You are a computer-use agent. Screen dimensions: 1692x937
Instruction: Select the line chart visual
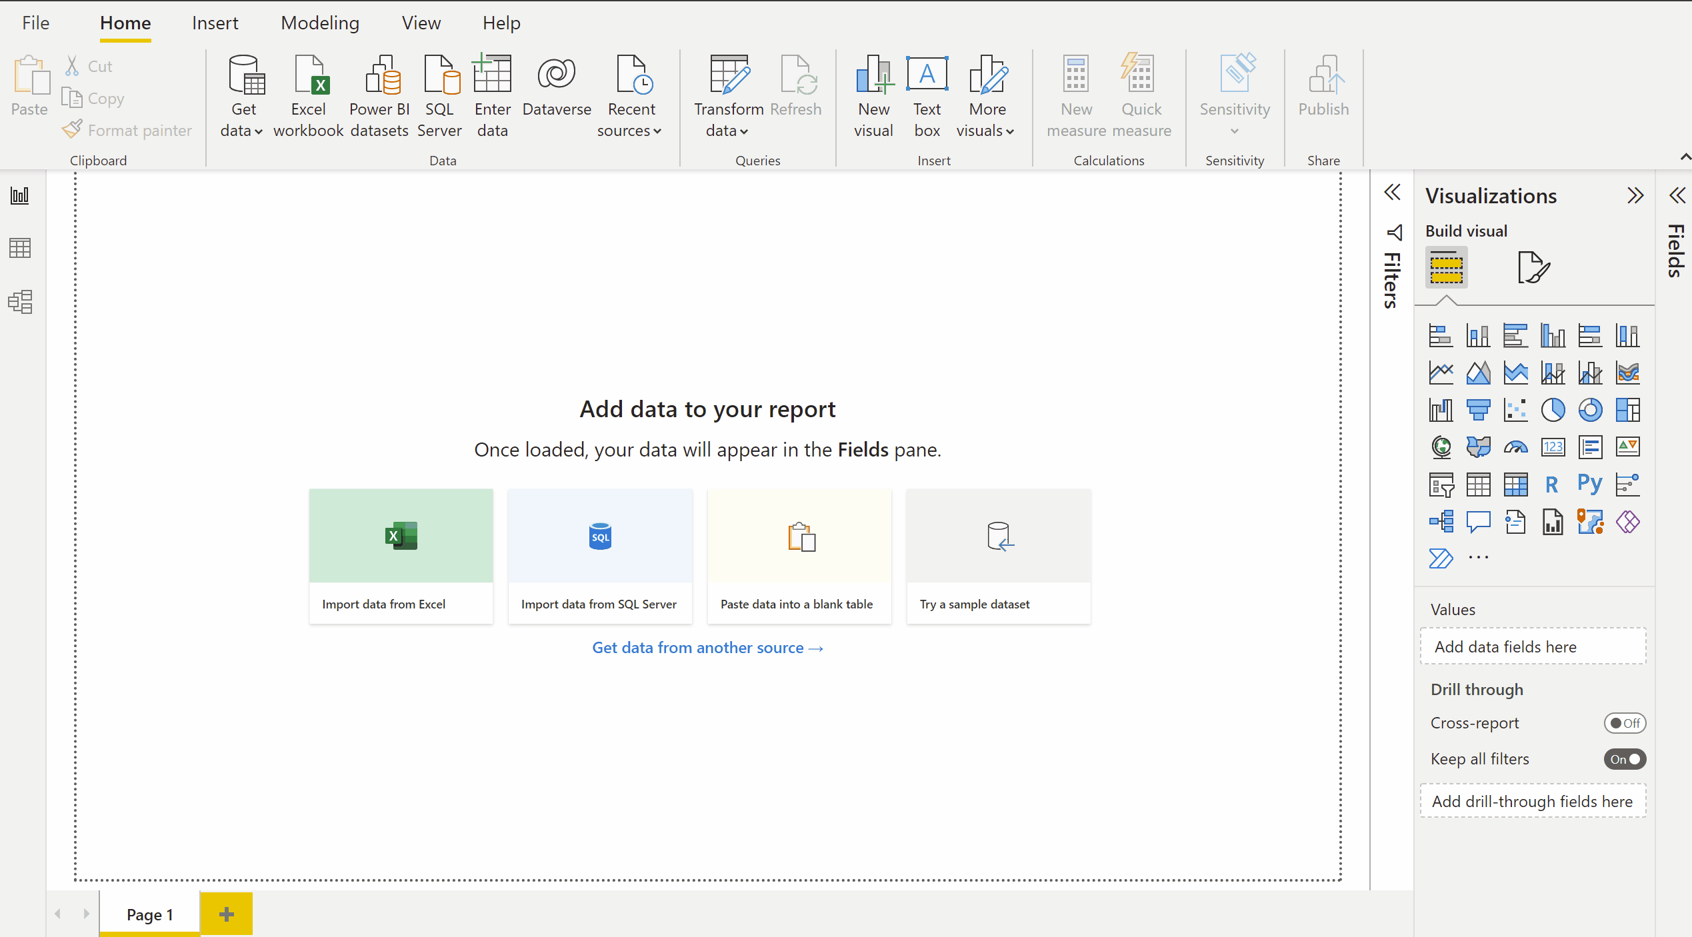click(1441, 373)
